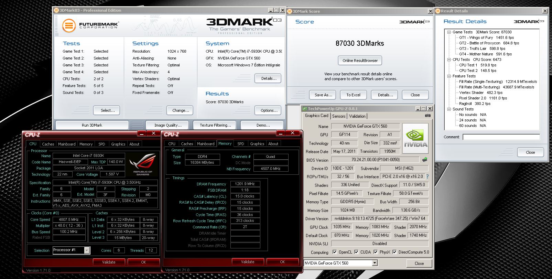Toggle the DirectCompute 5.0 checkbox
Image resolution: width=552 pixels, height=279 pixels.
tap(394, 252)
